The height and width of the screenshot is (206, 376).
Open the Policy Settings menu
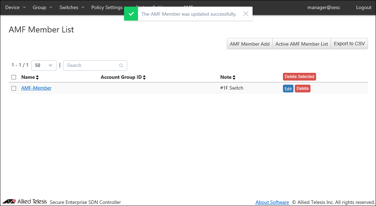coord(107,7)
